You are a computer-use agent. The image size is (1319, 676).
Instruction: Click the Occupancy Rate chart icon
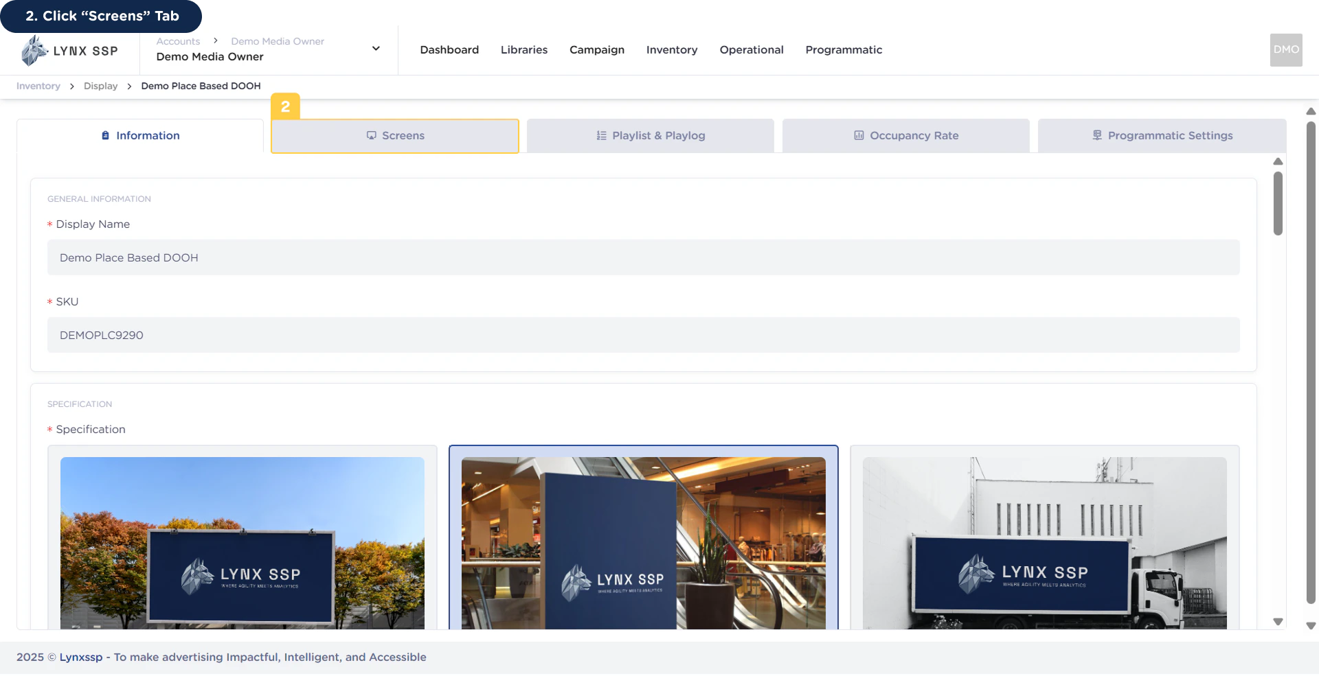click(x=859, y=135)
